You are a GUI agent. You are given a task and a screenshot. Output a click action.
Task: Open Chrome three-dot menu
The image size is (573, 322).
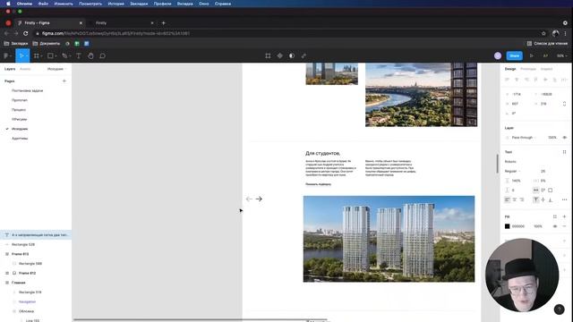(x=565, y=33)
